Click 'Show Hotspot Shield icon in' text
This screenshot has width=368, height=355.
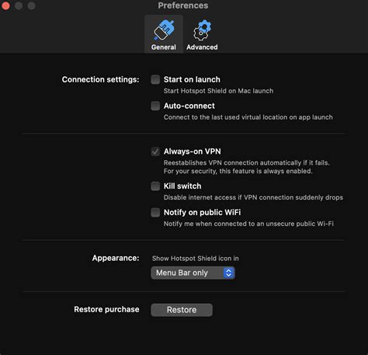196,259
